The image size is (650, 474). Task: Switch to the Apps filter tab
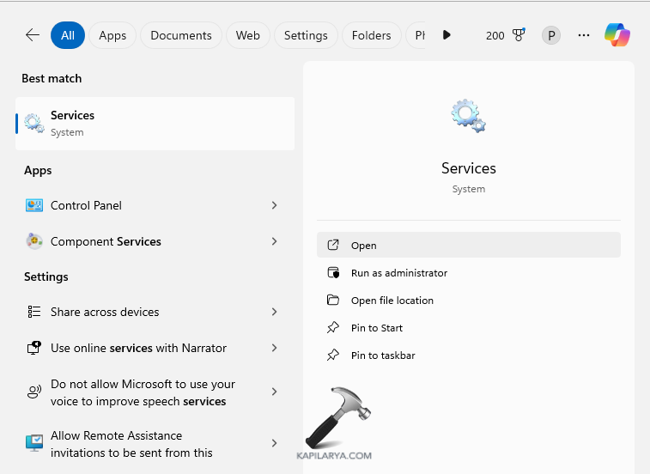112,35
